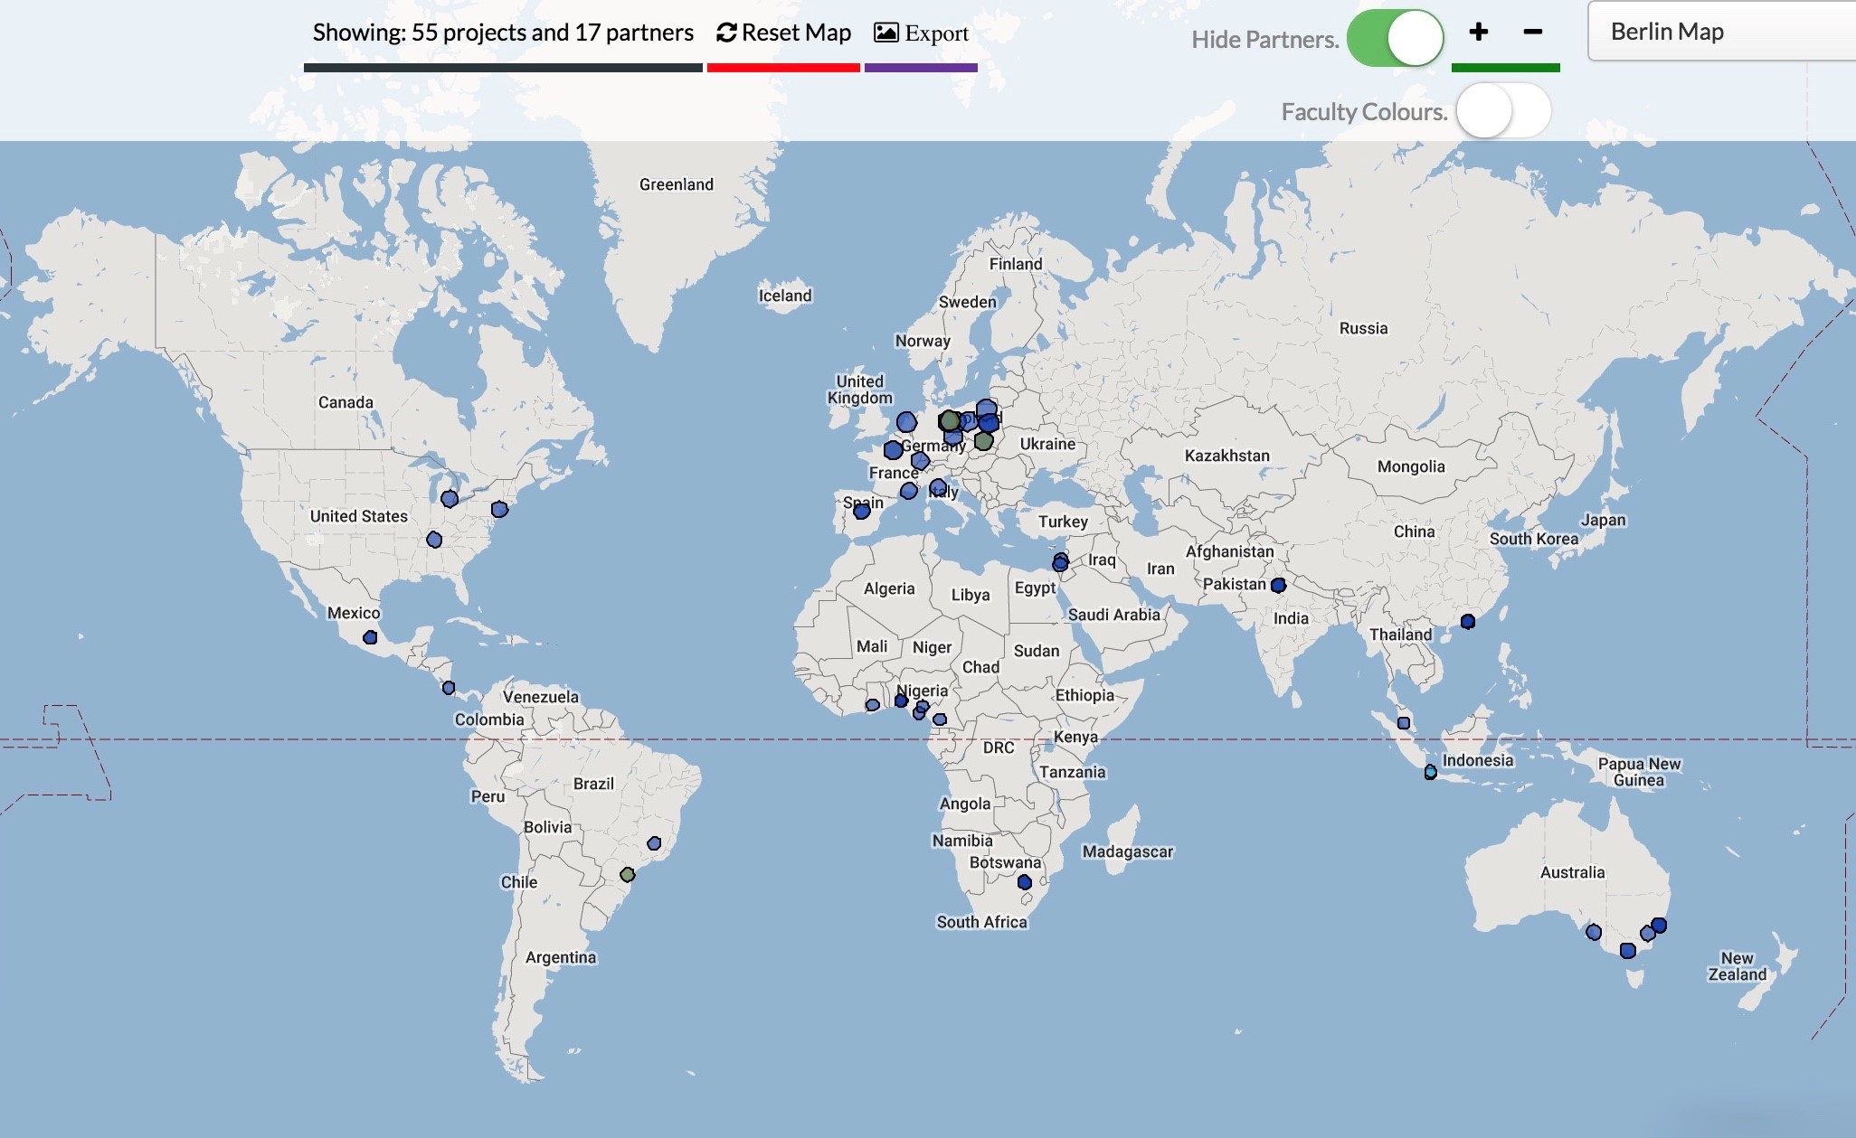Select the marker near Indonesia's Java island
This screenshot has height=1138, width=1856.
pos(1430,772)
